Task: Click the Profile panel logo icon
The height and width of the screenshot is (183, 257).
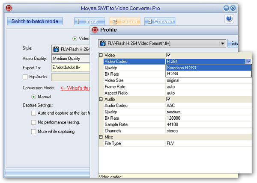Action: [95, 30]
